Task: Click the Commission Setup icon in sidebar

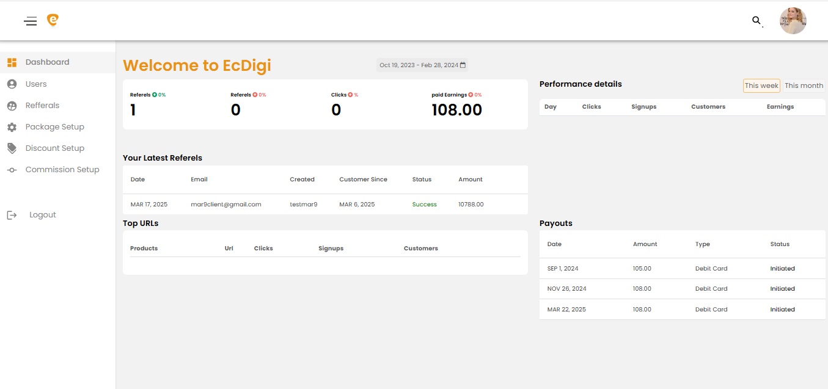Action: [12, 170]
